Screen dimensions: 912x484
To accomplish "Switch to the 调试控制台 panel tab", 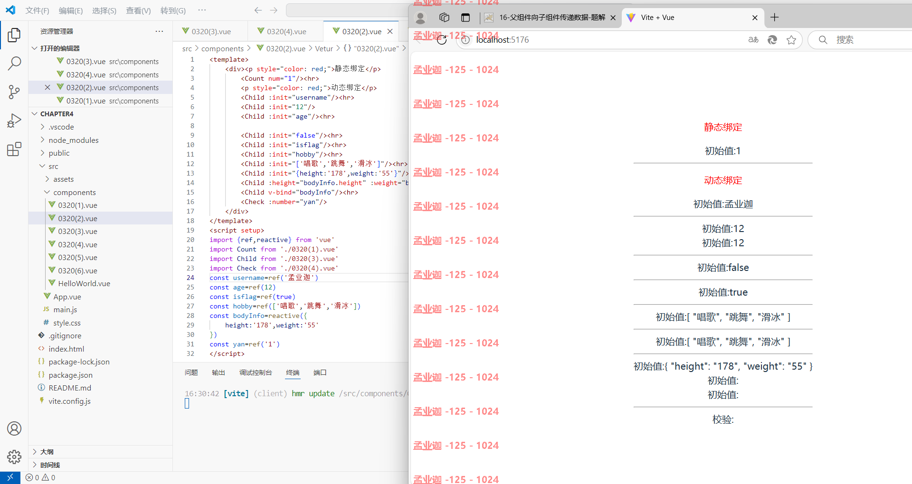I will point(256,372).
